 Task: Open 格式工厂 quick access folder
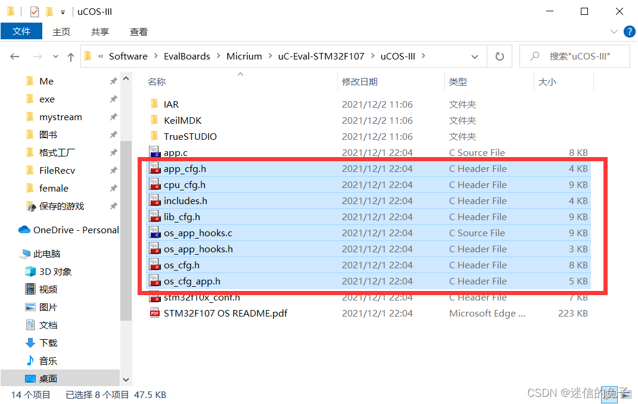(57, 153)
